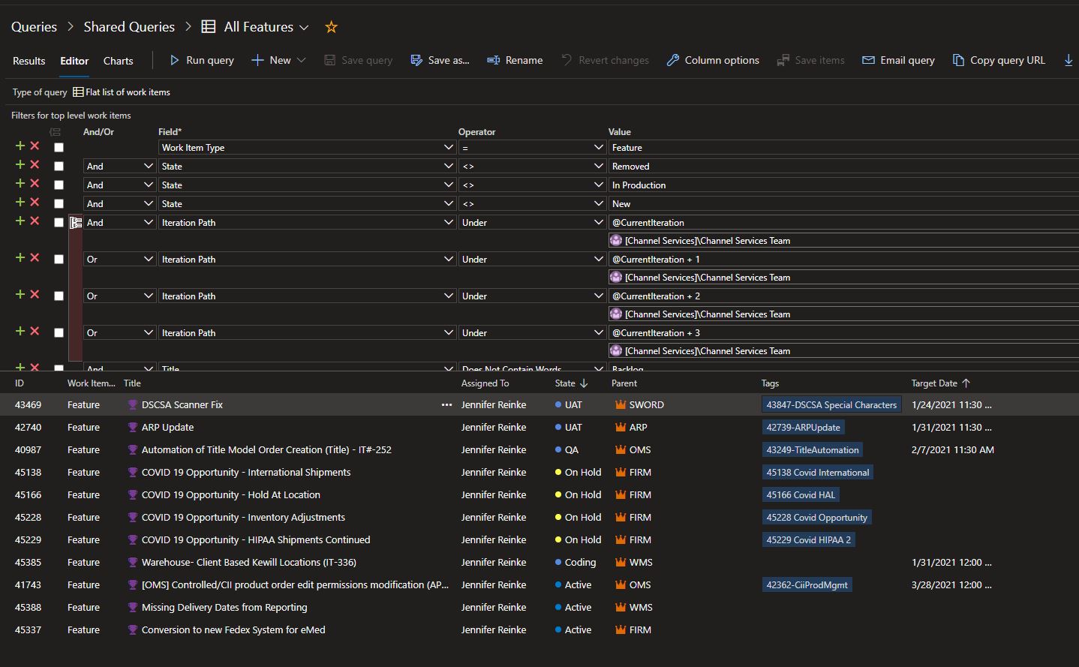Open the Work Item Type field dropdown
Viewport: 1079px width, 667px height.
pos(448,147)
